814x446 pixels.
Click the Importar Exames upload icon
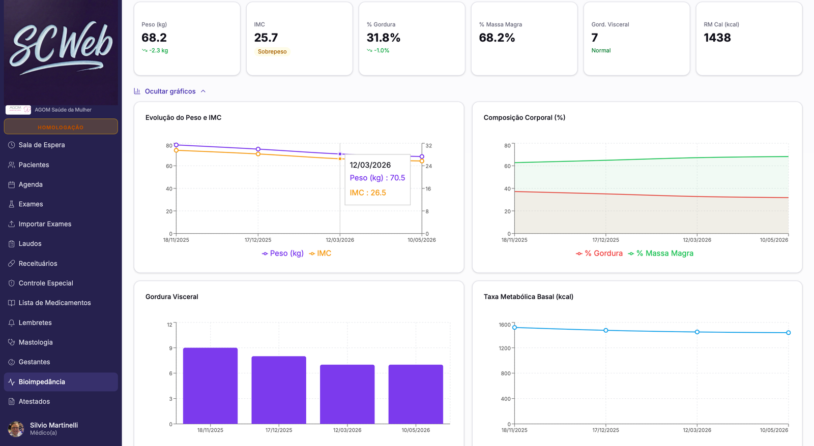(11, 224)
